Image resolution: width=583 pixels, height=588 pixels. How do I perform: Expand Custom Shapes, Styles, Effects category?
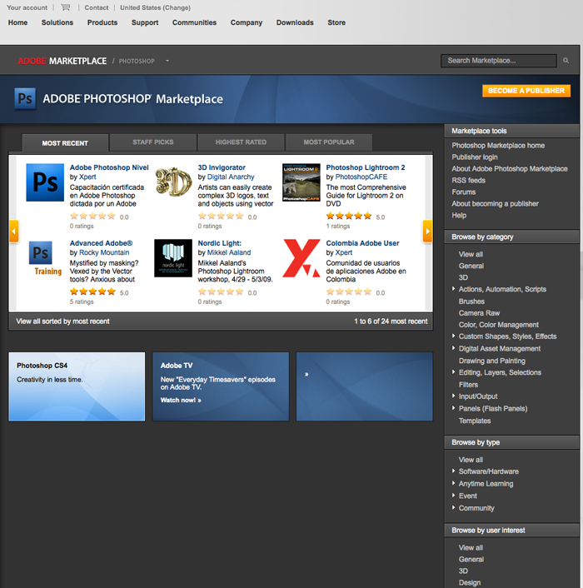pos(453,336)
